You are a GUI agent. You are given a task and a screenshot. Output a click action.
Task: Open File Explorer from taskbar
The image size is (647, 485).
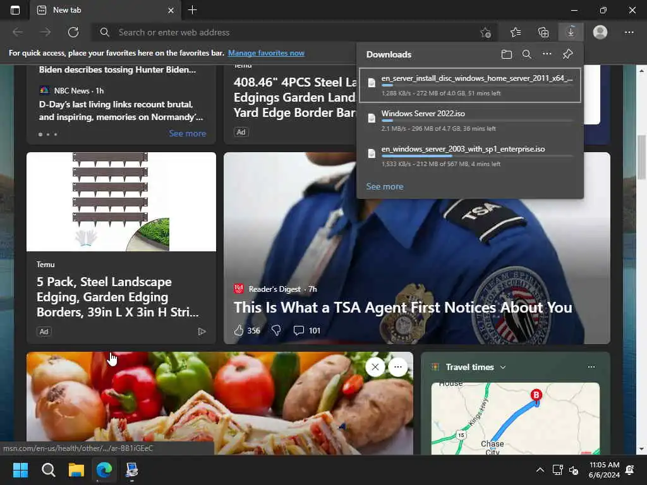(76, 470)
